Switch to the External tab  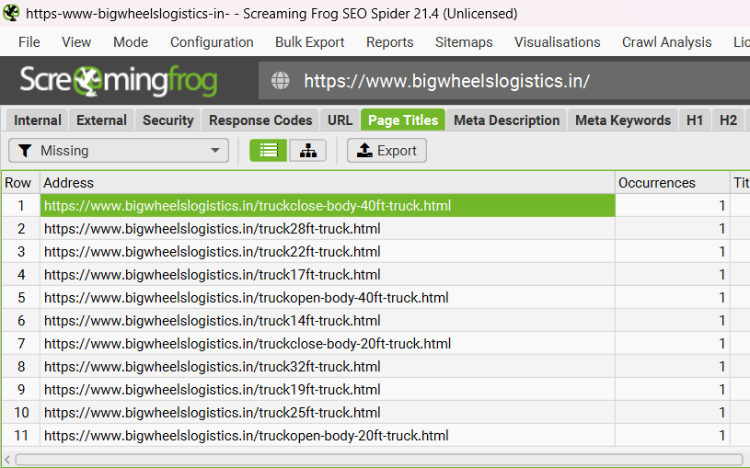coord(102,120)
